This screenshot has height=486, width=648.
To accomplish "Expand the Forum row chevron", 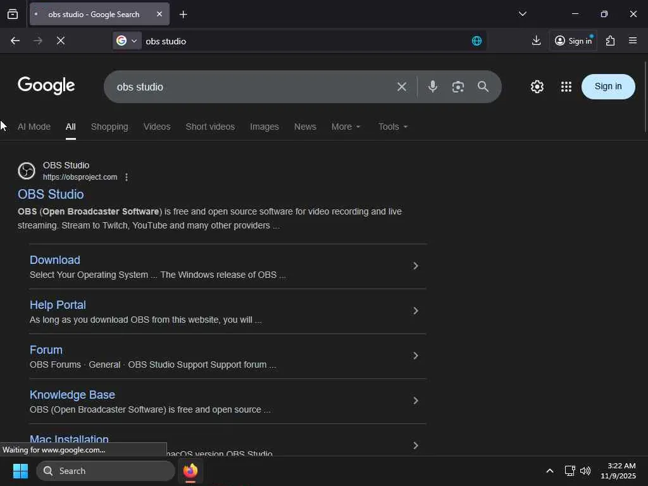I will coord(416,356).
